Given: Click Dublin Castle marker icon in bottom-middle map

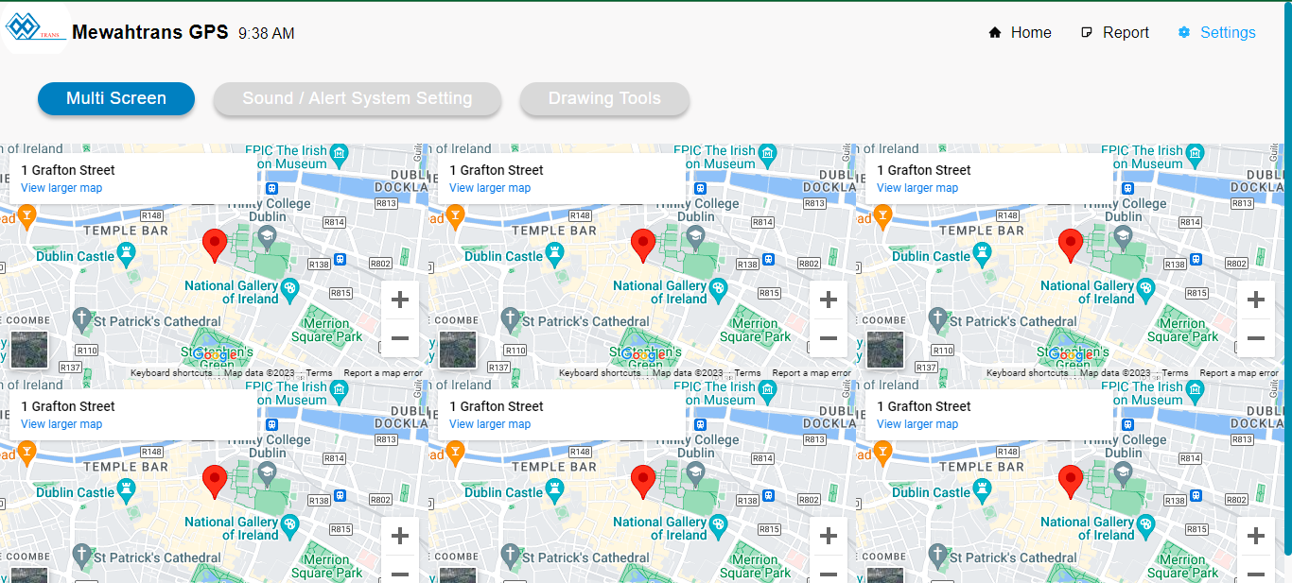Looking at the screenshot, I should point(555,489).
